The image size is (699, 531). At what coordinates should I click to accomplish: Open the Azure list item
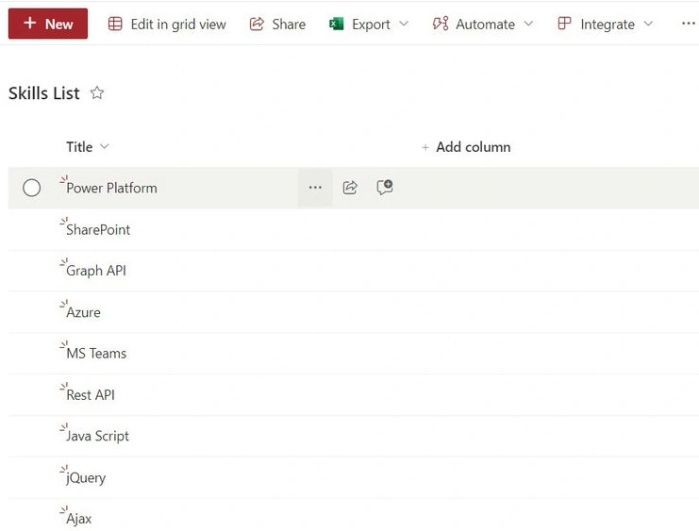(x=83, y=312)
